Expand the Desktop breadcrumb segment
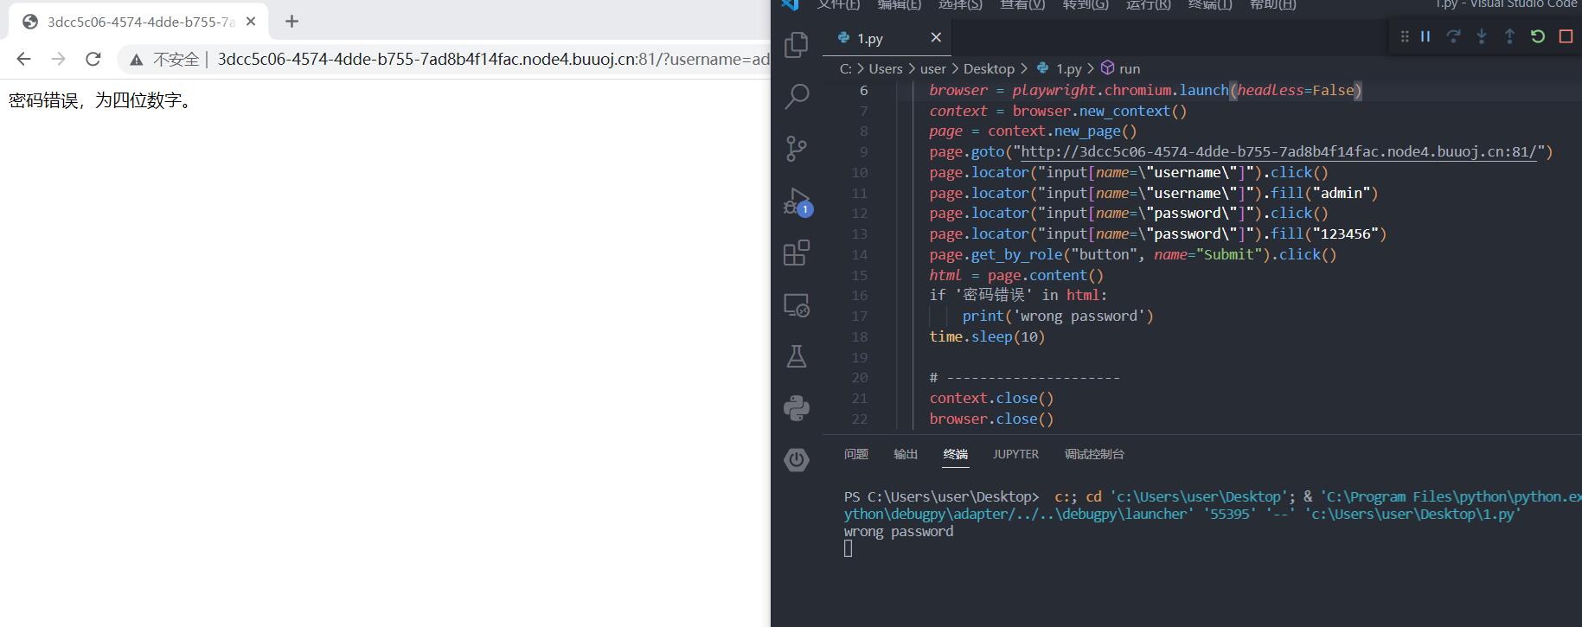1582x627 pixels. point(989,68)
